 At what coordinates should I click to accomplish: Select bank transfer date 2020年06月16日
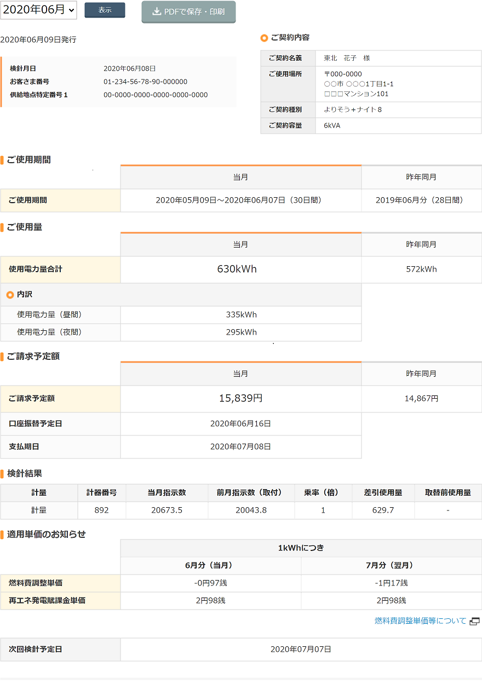241,424
